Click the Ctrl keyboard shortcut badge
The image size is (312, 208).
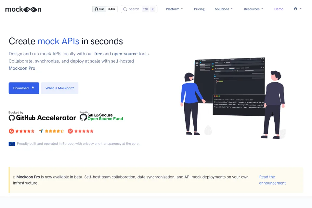point(145,9)
